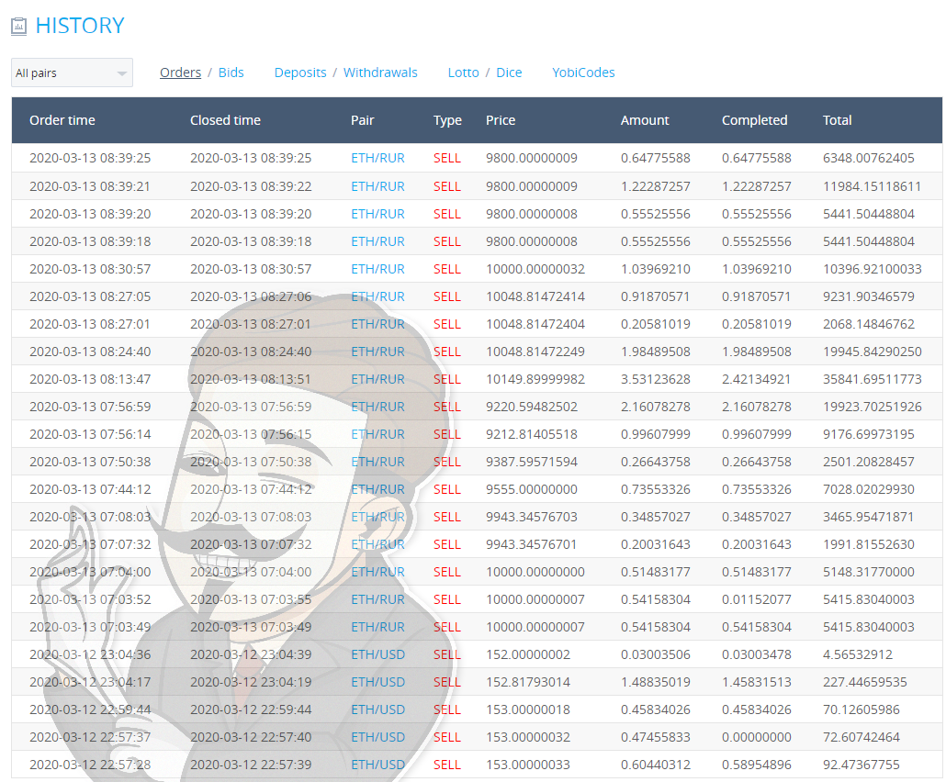Open ETH/RUR link in 07:44:12 order row
Viewport: 946px width, 782px height.
click(377, 489)
